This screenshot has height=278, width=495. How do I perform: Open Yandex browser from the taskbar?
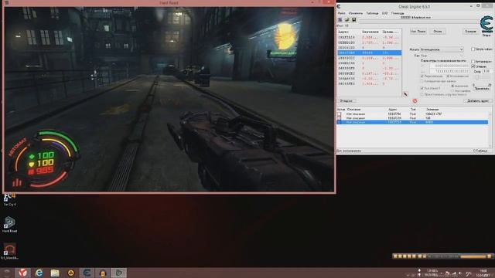click(x=22, y=273)
